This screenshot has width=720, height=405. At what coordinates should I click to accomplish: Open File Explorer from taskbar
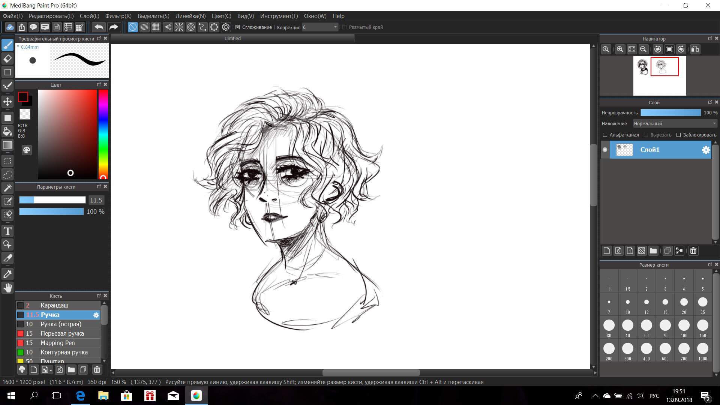pyautogui.click(x=103, y=396)
